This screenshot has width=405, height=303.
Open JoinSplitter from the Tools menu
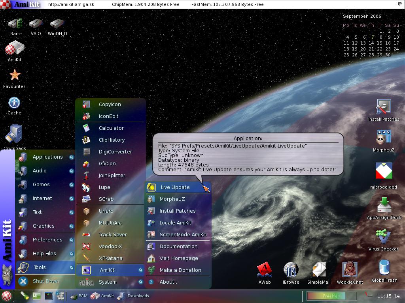pos(111,176)
